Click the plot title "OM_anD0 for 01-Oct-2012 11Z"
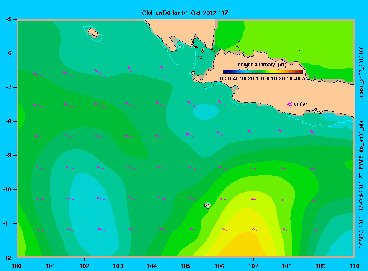368x271 pixels. (185, 13)
